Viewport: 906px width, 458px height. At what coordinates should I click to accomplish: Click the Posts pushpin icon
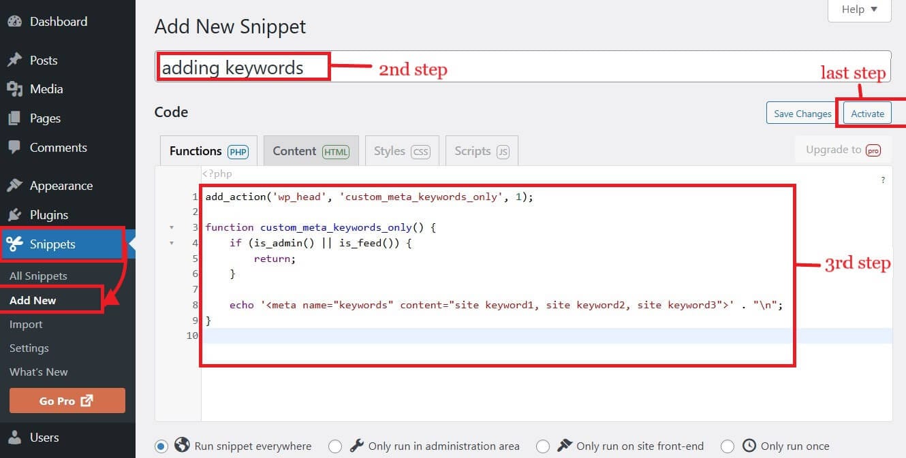click(14, 61)
